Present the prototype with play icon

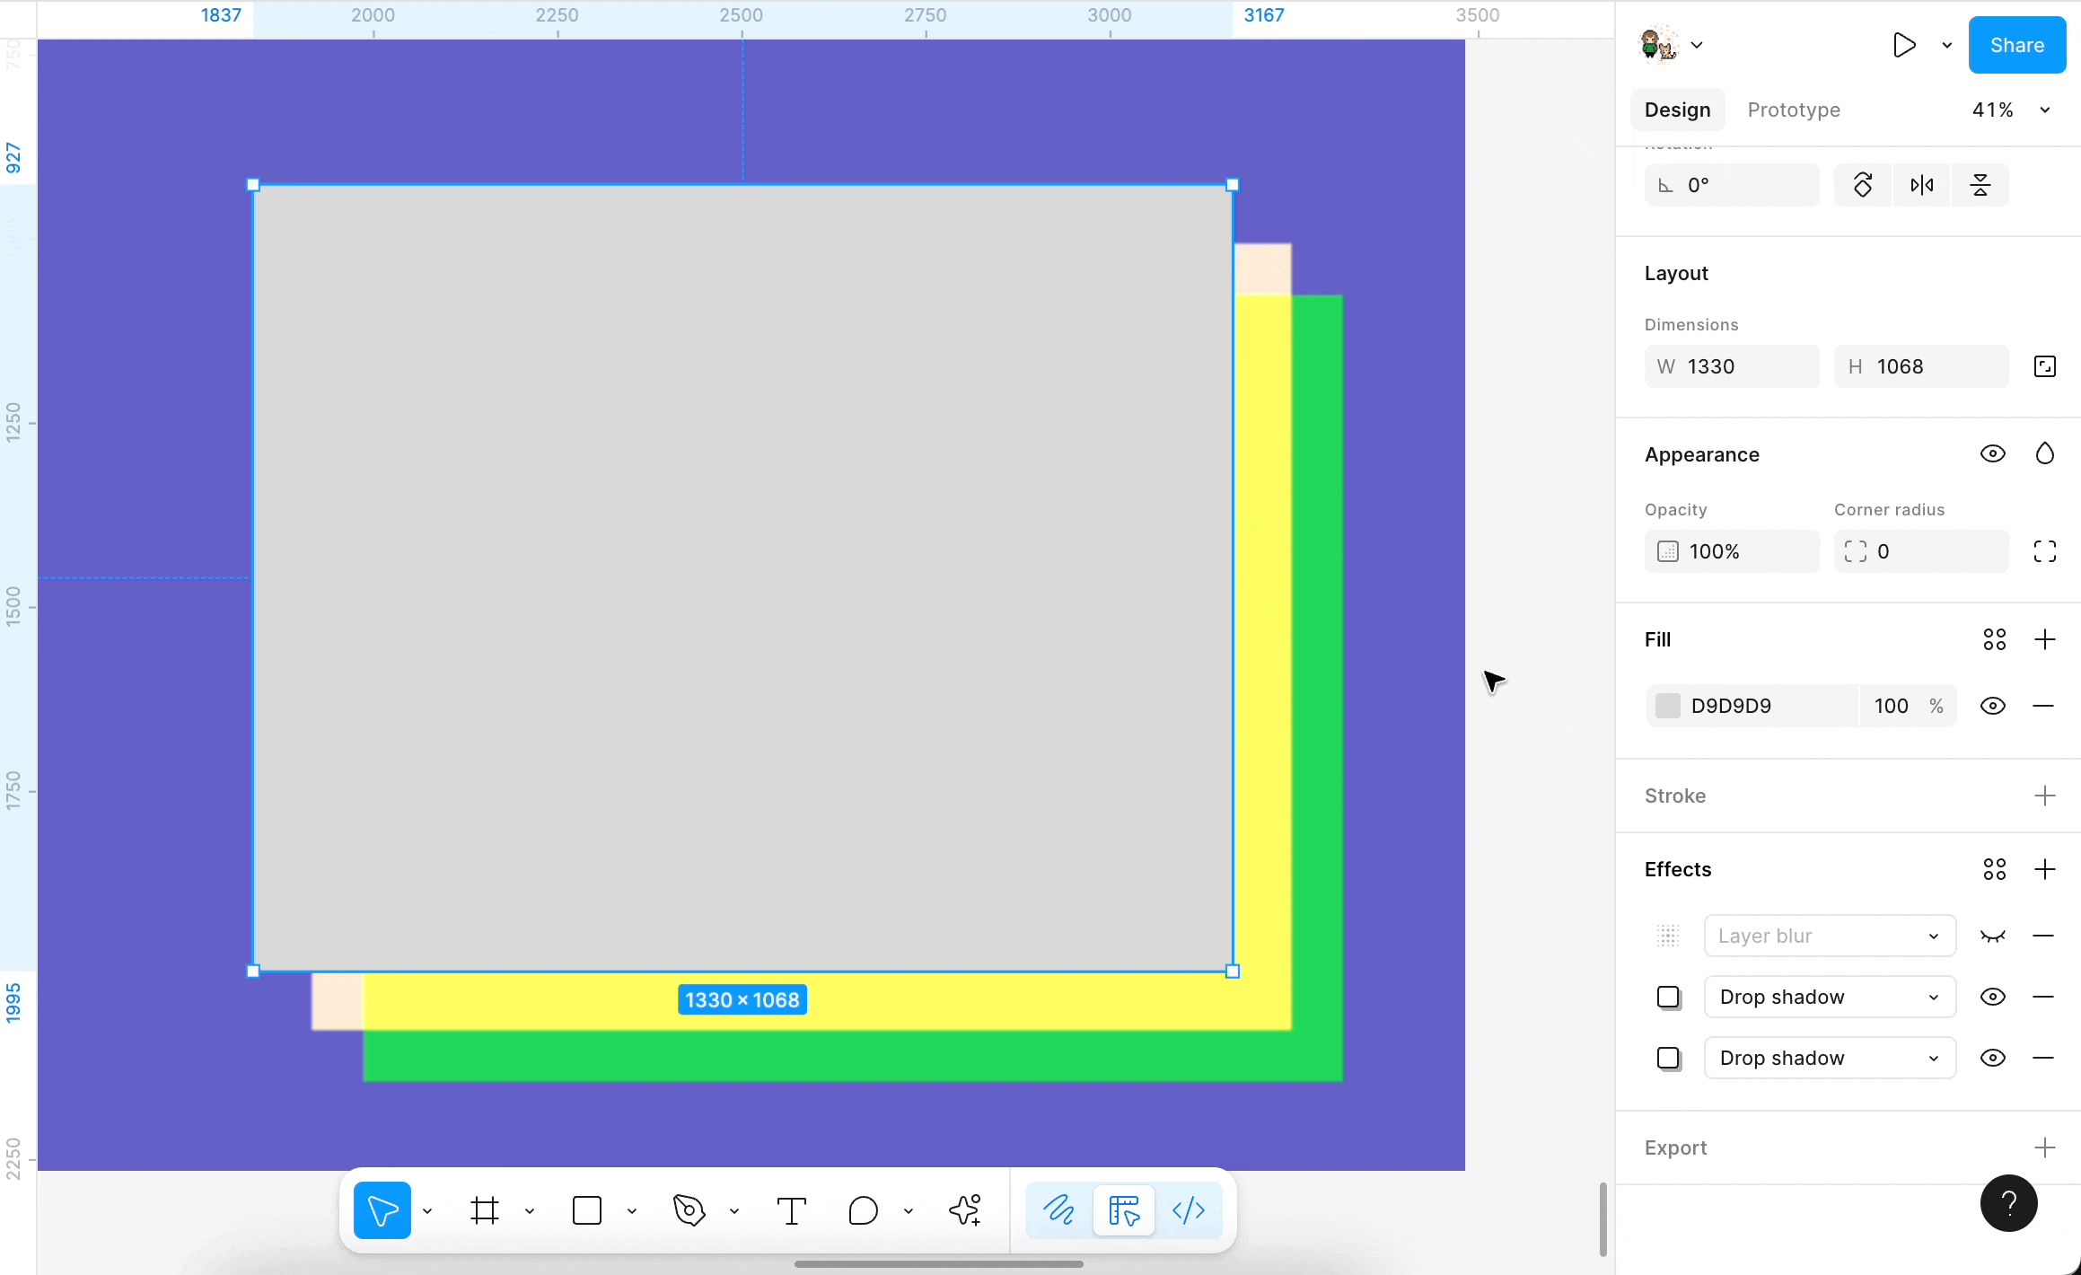pos(1903,45)
